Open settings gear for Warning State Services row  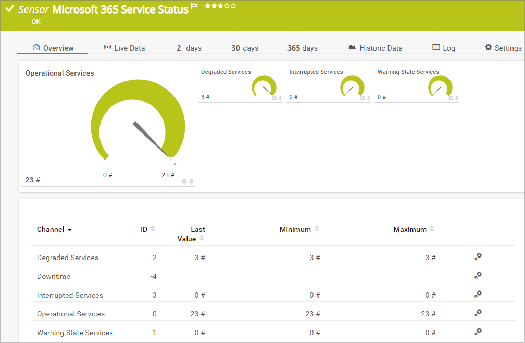[x=478, y=332]
